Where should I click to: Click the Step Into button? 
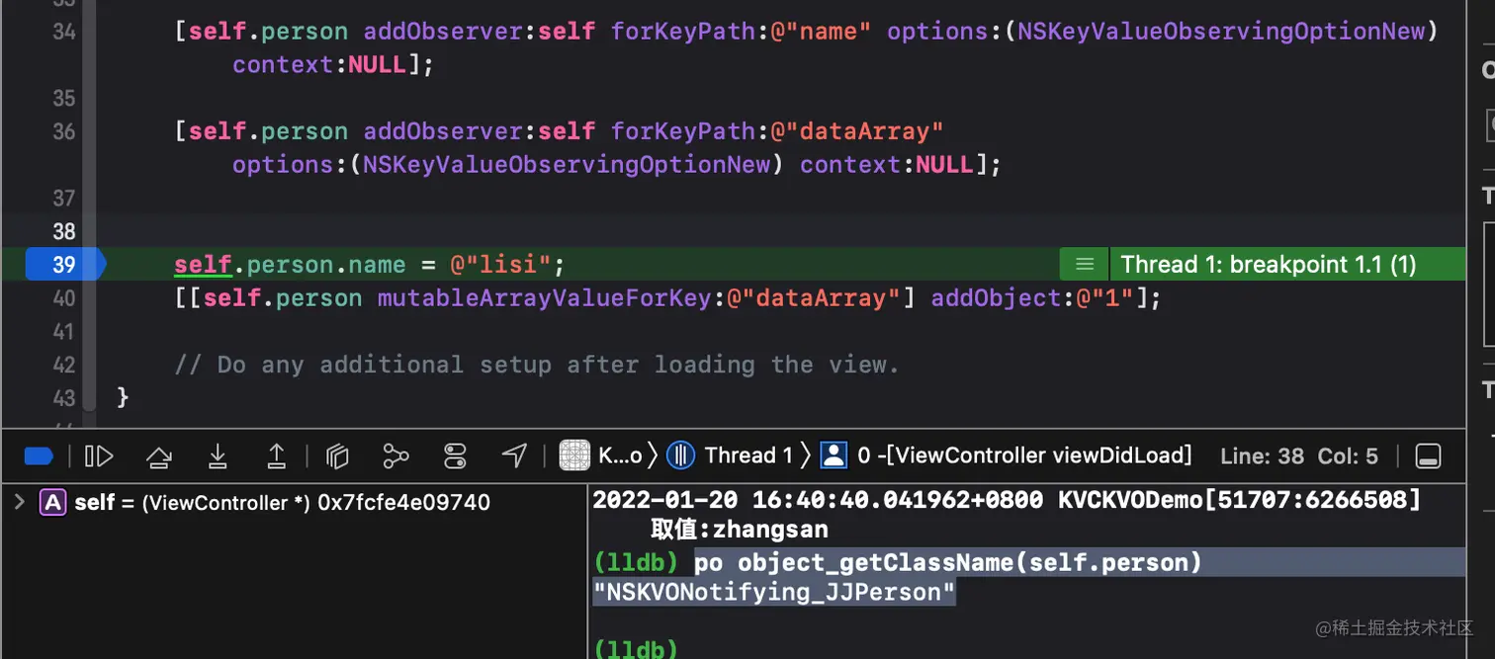218,455
